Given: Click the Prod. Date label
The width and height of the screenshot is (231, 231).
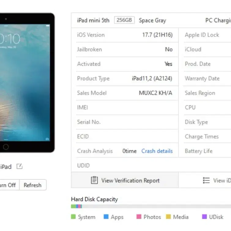Looking at the screenshot, I should coord(198,64).
